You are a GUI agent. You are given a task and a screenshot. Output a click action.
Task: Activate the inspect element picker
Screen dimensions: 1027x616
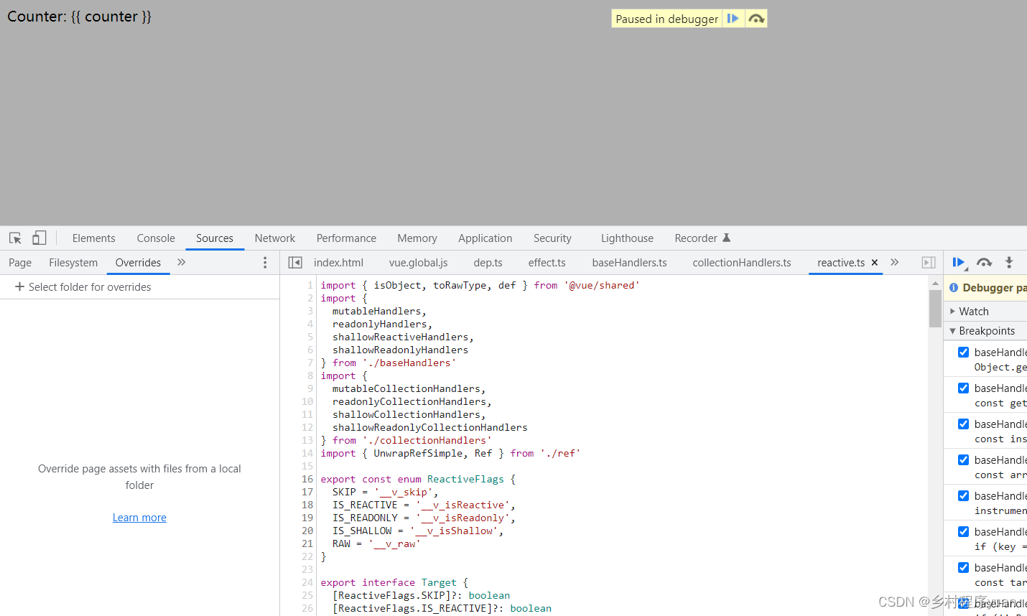click(x=15, y=238)
